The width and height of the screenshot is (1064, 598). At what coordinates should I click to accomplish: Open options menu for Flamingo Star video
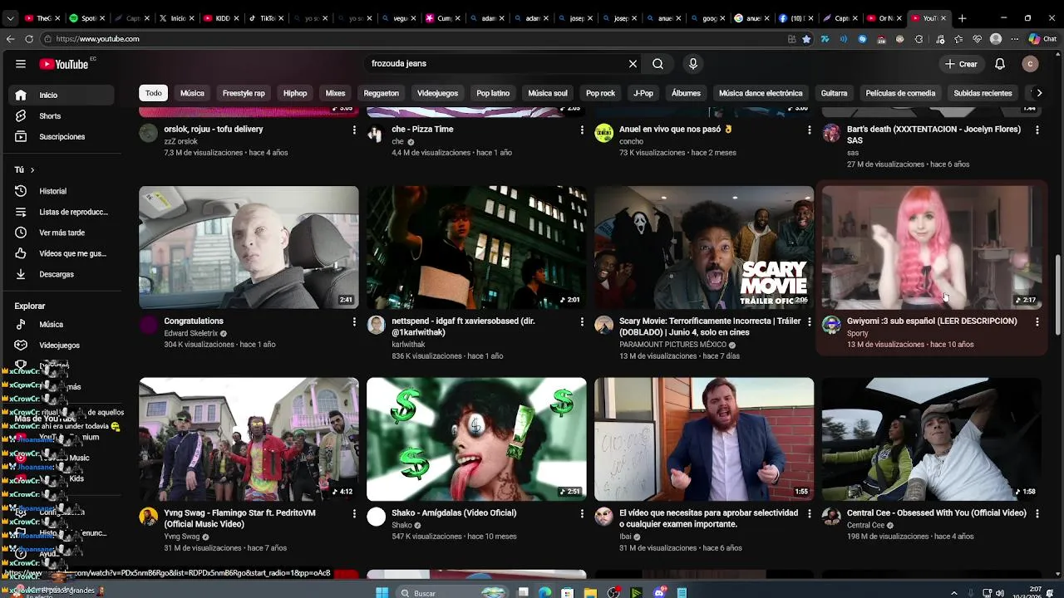coord(354,514)
